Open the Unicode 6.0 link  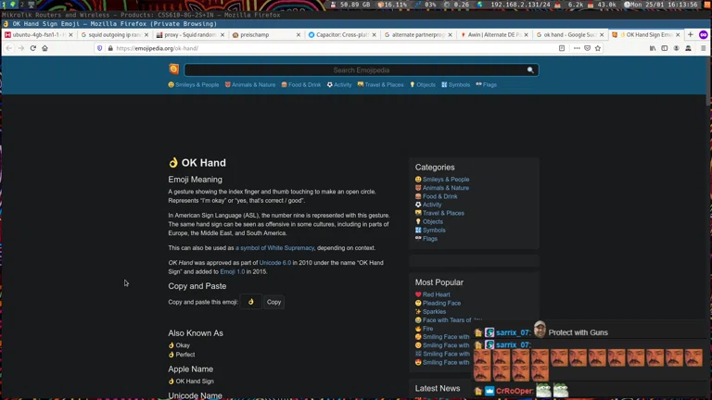(274, 263)
